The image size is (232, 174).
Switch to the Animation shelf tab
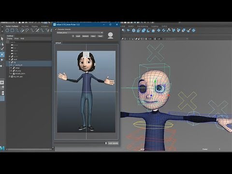44,26
